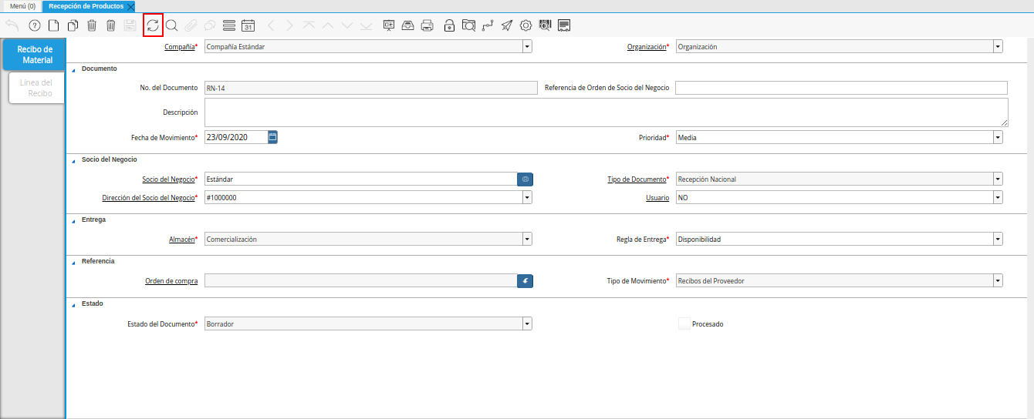Viewport: 1034px width, 419px height.
Task: Create a new record with the blank page icon
Action: 54,25
